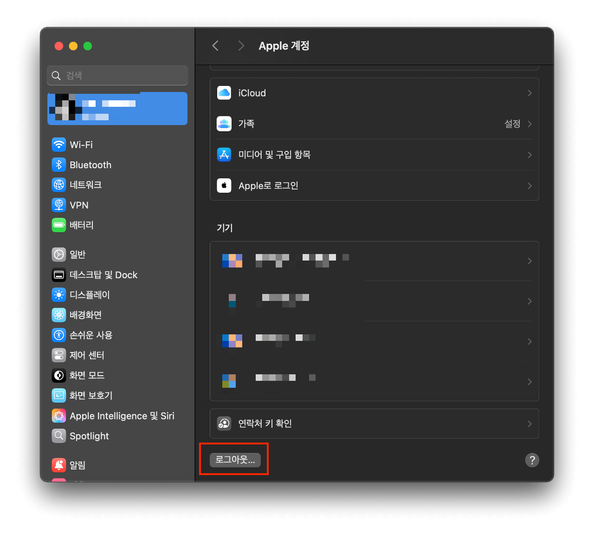The width and height of the screenshot is (594, 535).
Task: Expand the Apple로 로그인 chevron
Action: click(529, 185)
